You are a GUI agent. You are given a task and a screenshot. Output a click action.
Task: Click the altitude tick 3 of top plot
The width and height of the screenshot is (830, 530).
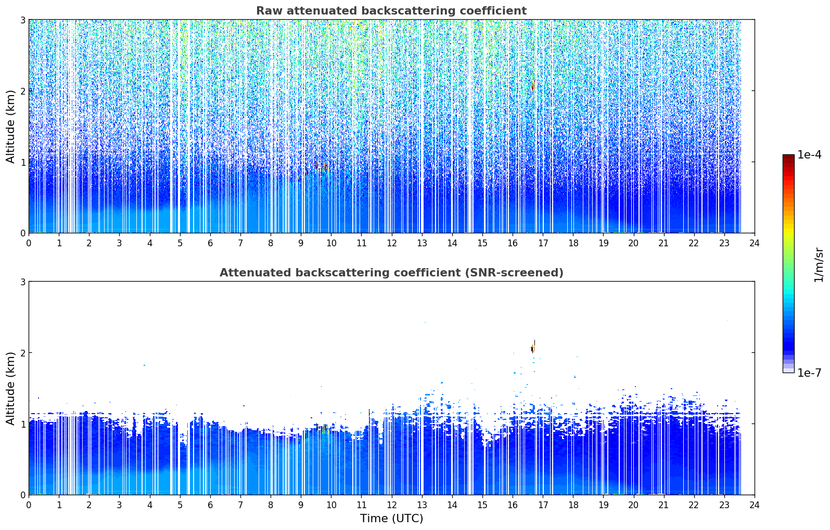tap(22, 20)
